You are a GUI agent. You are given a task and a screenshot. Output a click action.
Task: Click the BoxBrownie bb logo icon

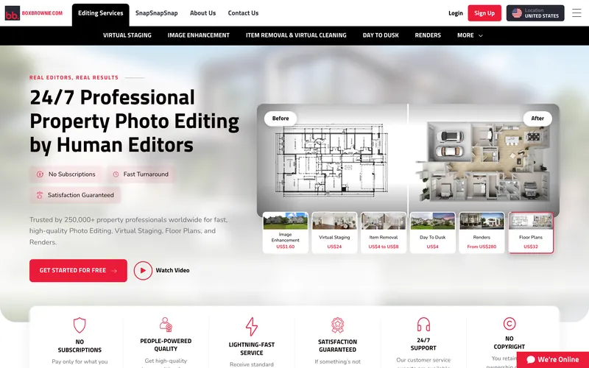(x=13, y=13)
